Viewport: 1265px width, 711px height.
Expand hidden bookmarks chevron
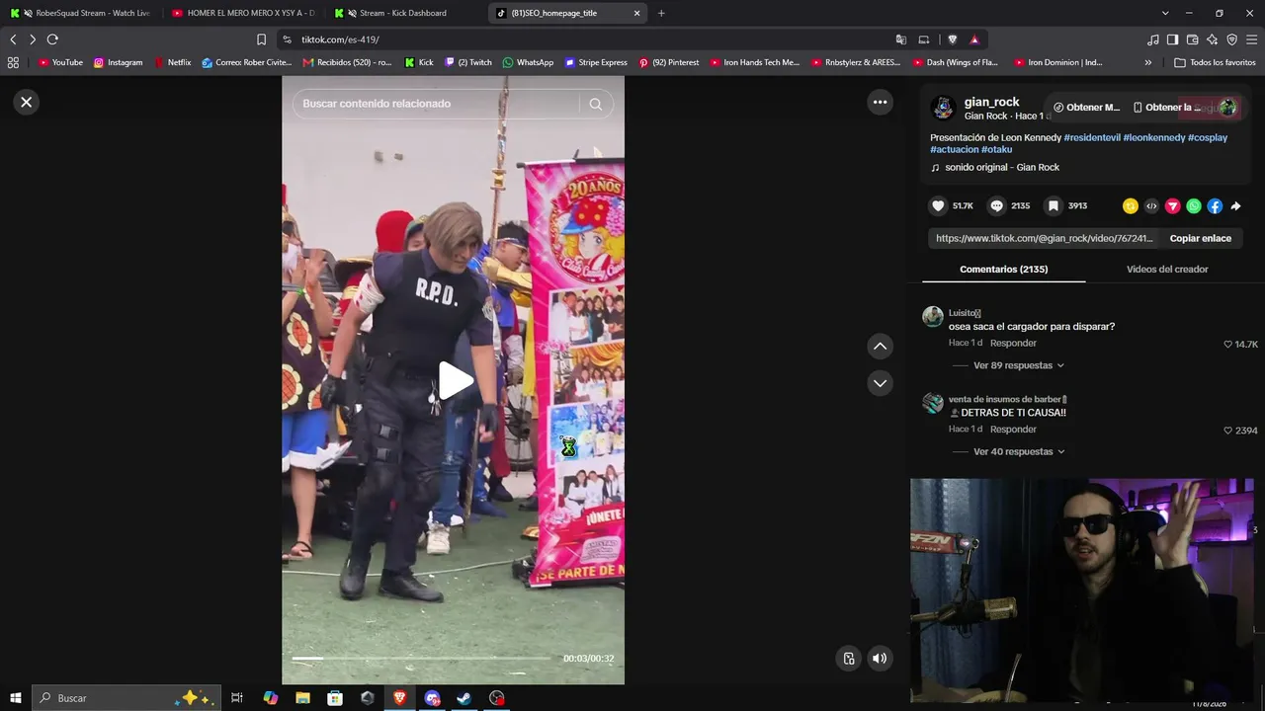coord(1147,62)
